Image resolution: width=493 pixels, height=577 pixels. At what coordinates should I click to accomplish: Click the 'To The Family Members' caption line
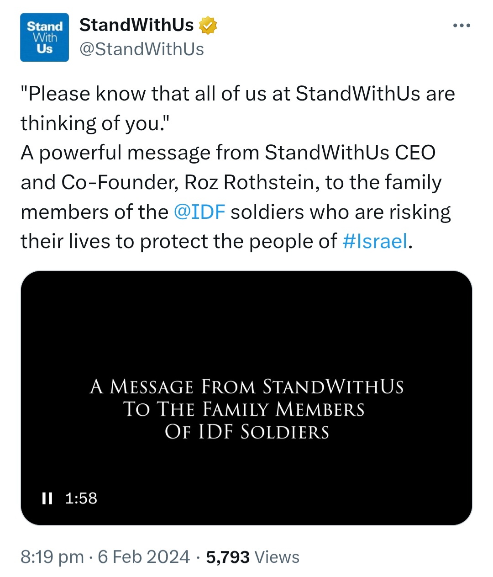click(x=244, y=409)
